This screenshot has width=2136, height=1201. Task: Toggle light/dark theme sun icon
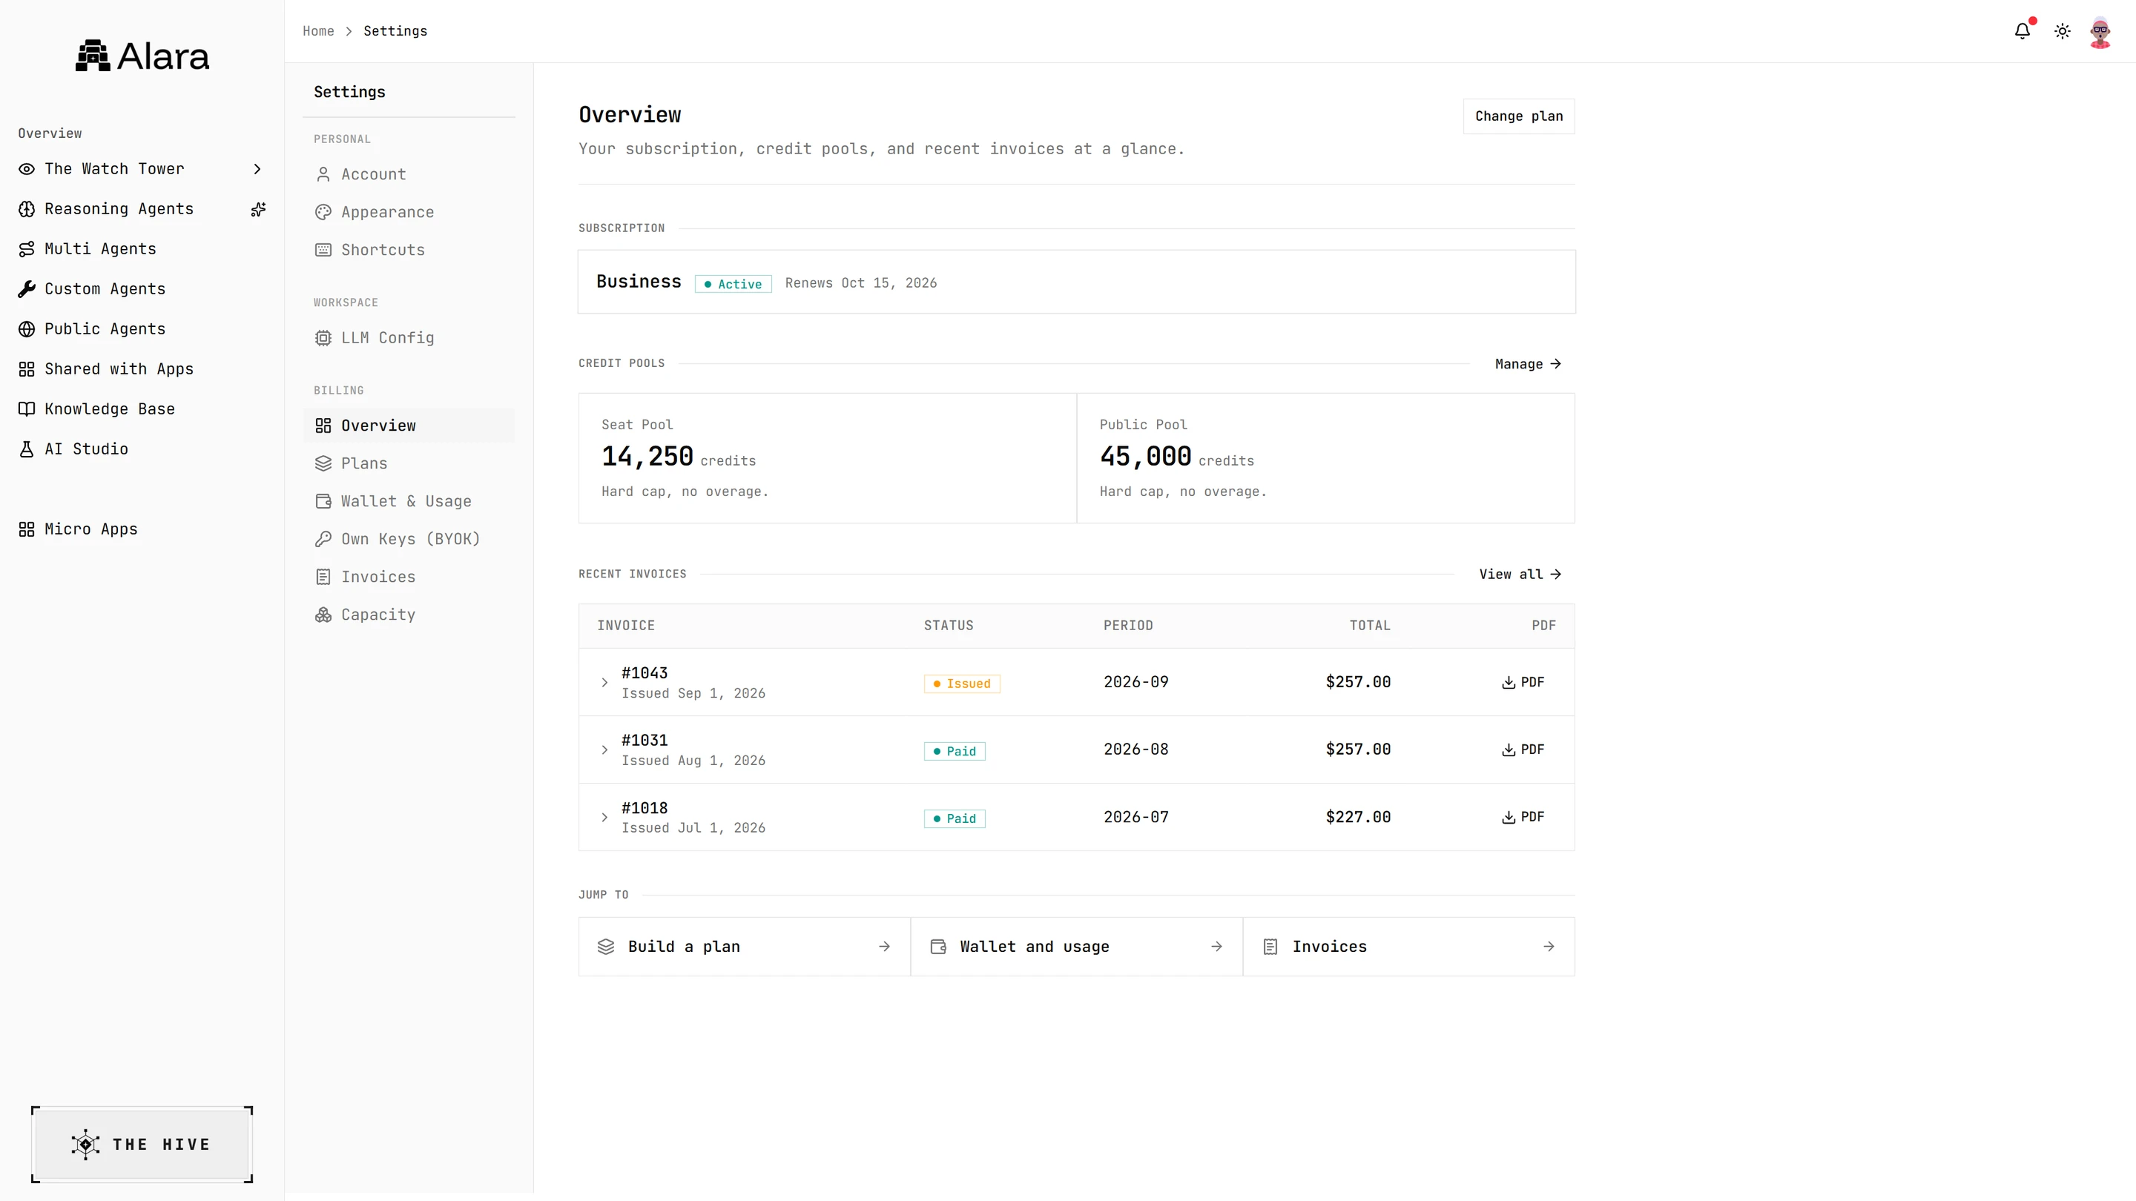point(2062,30)
